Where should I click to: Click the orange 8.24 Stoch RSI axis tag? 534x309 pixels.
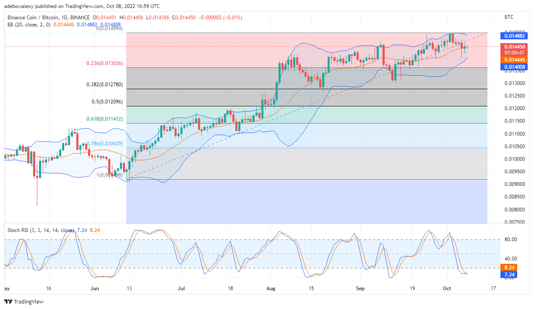509,267
